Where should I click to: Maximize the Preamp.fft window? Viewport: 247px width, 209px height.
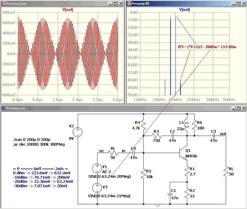(238, 4)
